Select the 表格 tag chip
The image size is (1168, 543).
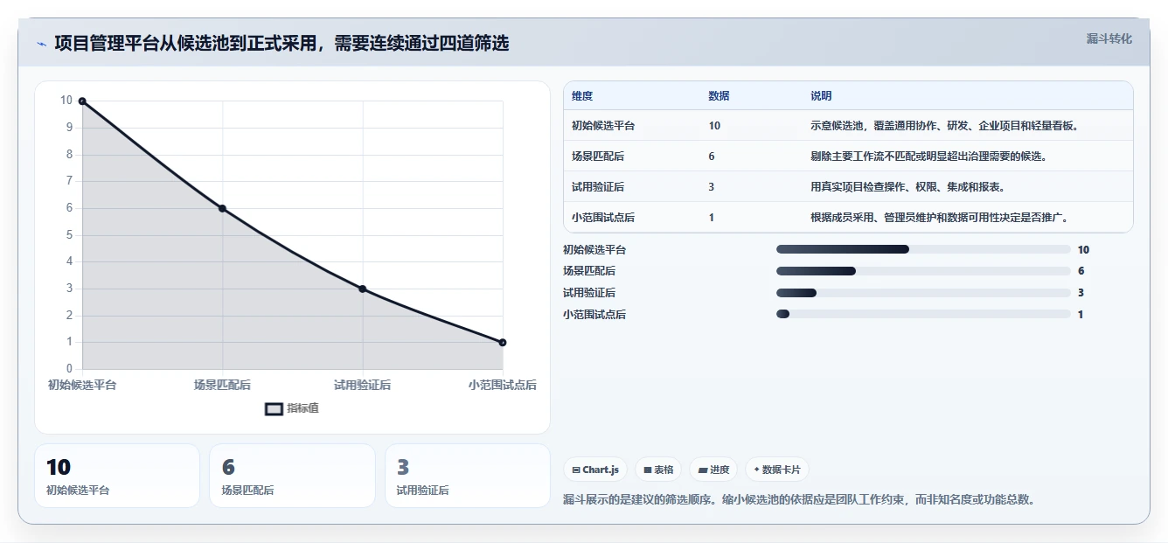point(658,470)
